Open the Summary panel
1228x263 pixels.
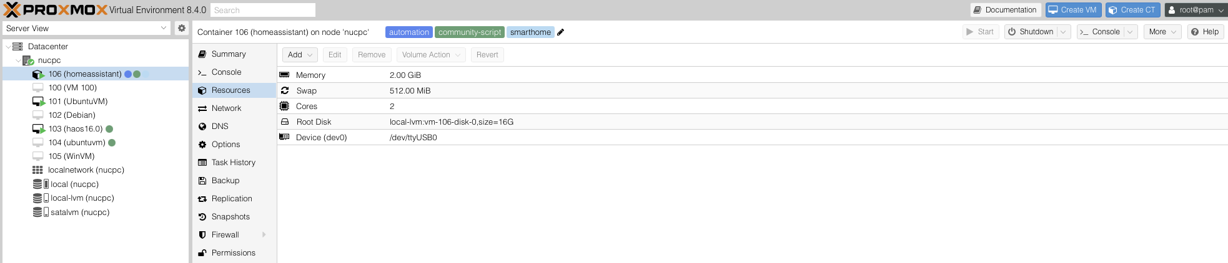[x=229, y=54]
